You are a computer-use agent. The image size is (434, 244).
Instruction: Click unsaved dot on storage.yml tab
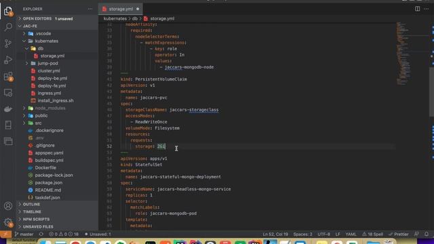pos(138,9)
